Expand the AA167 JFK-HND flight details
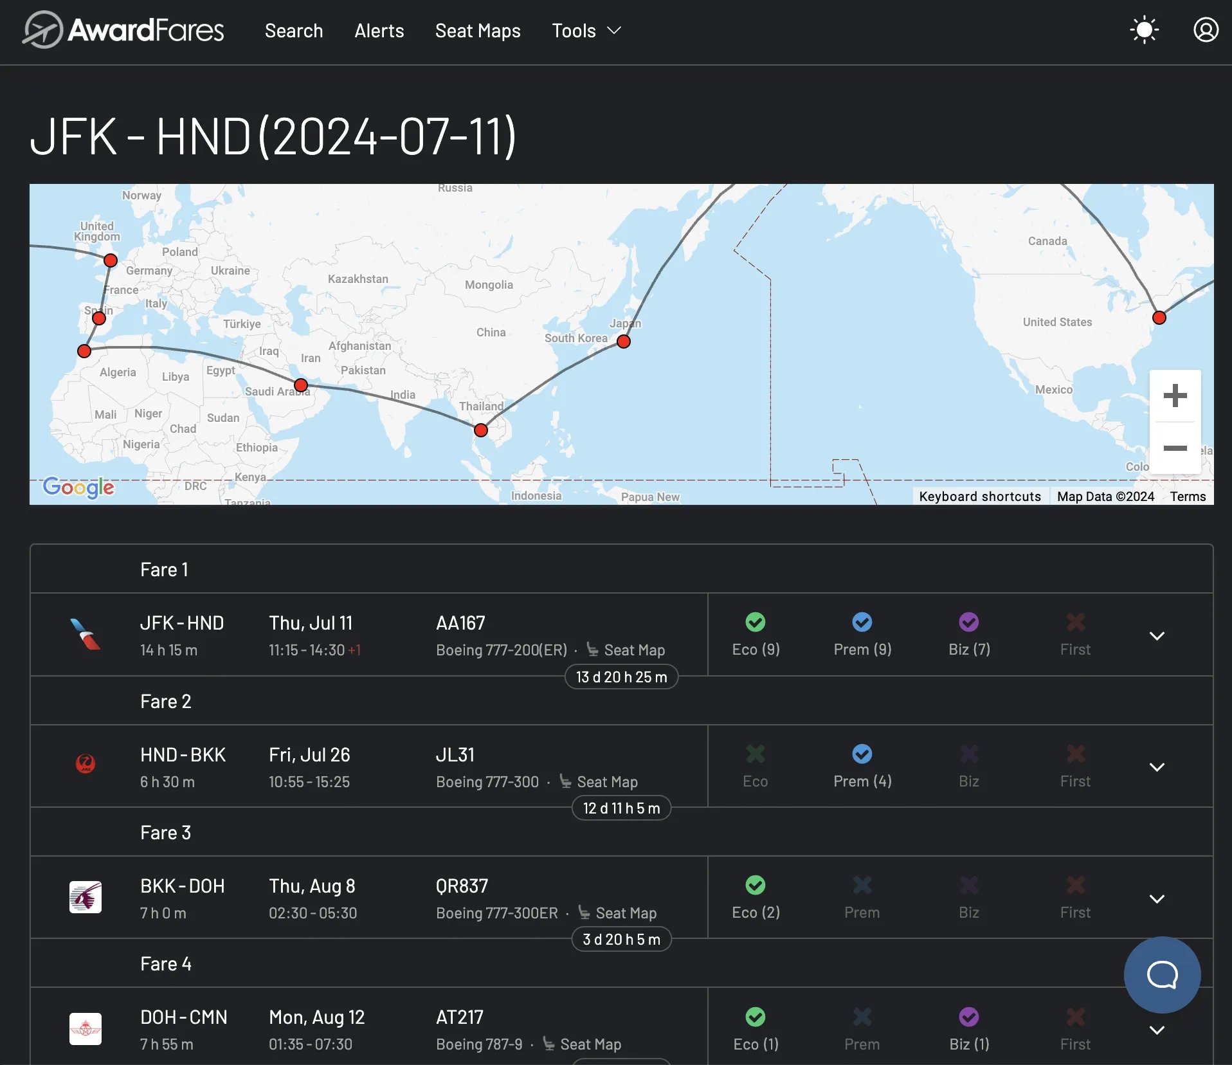Screen dimensions: 1232x1065 click(x=1157, y=635)
